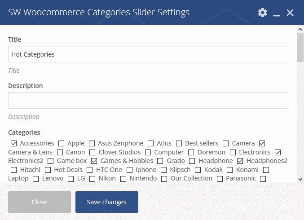The width and height of the screenshot is (304, 220).
Task: Enable the Best sellers checkbox
Action: point(179,143)
